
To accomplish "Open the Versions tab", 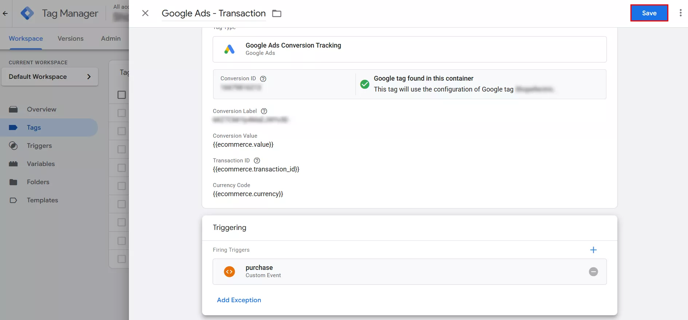I will coord(70,39).
